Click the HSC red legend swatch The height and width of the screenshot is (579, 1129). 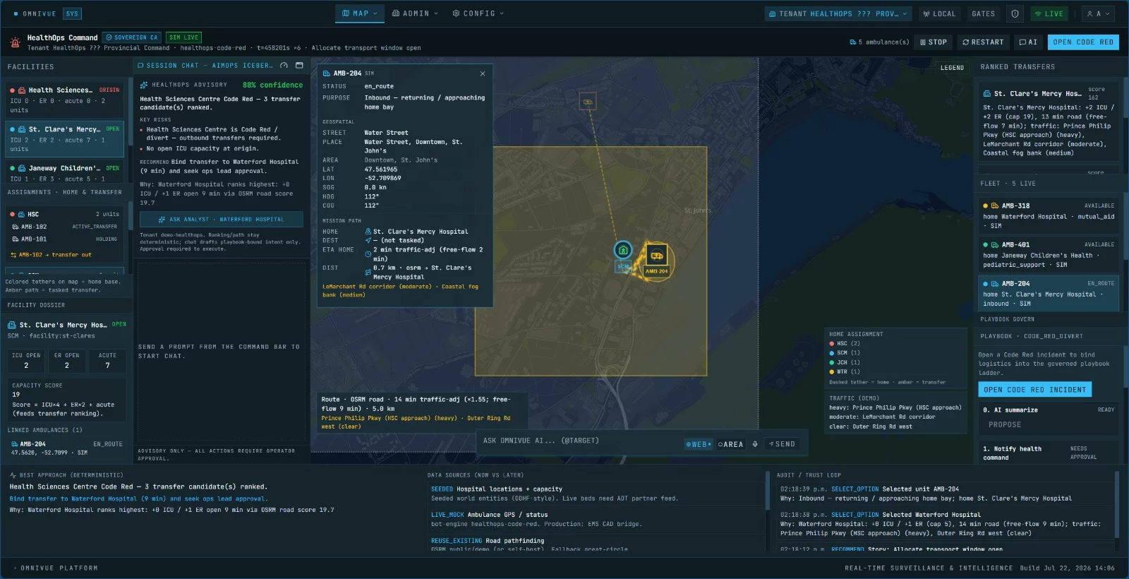point(832,344)
